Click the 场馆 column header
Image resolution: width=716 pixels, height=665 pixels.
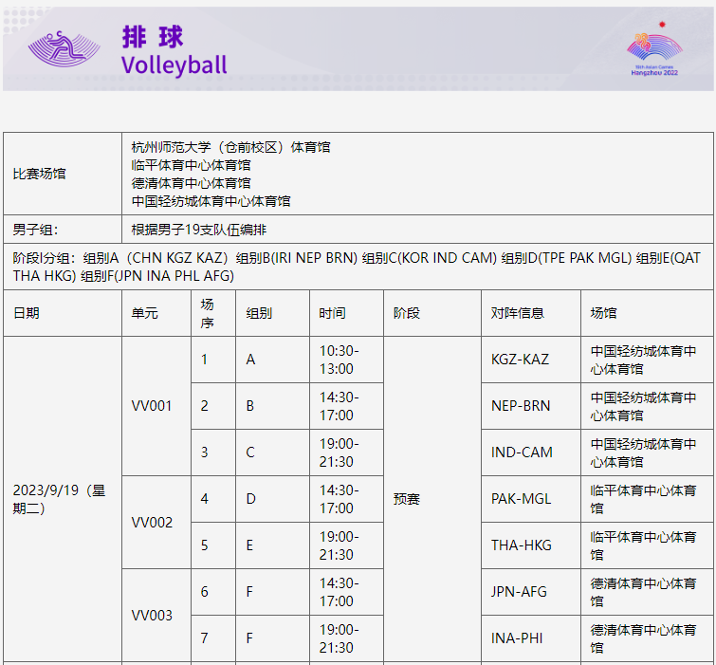pos(603,313)
